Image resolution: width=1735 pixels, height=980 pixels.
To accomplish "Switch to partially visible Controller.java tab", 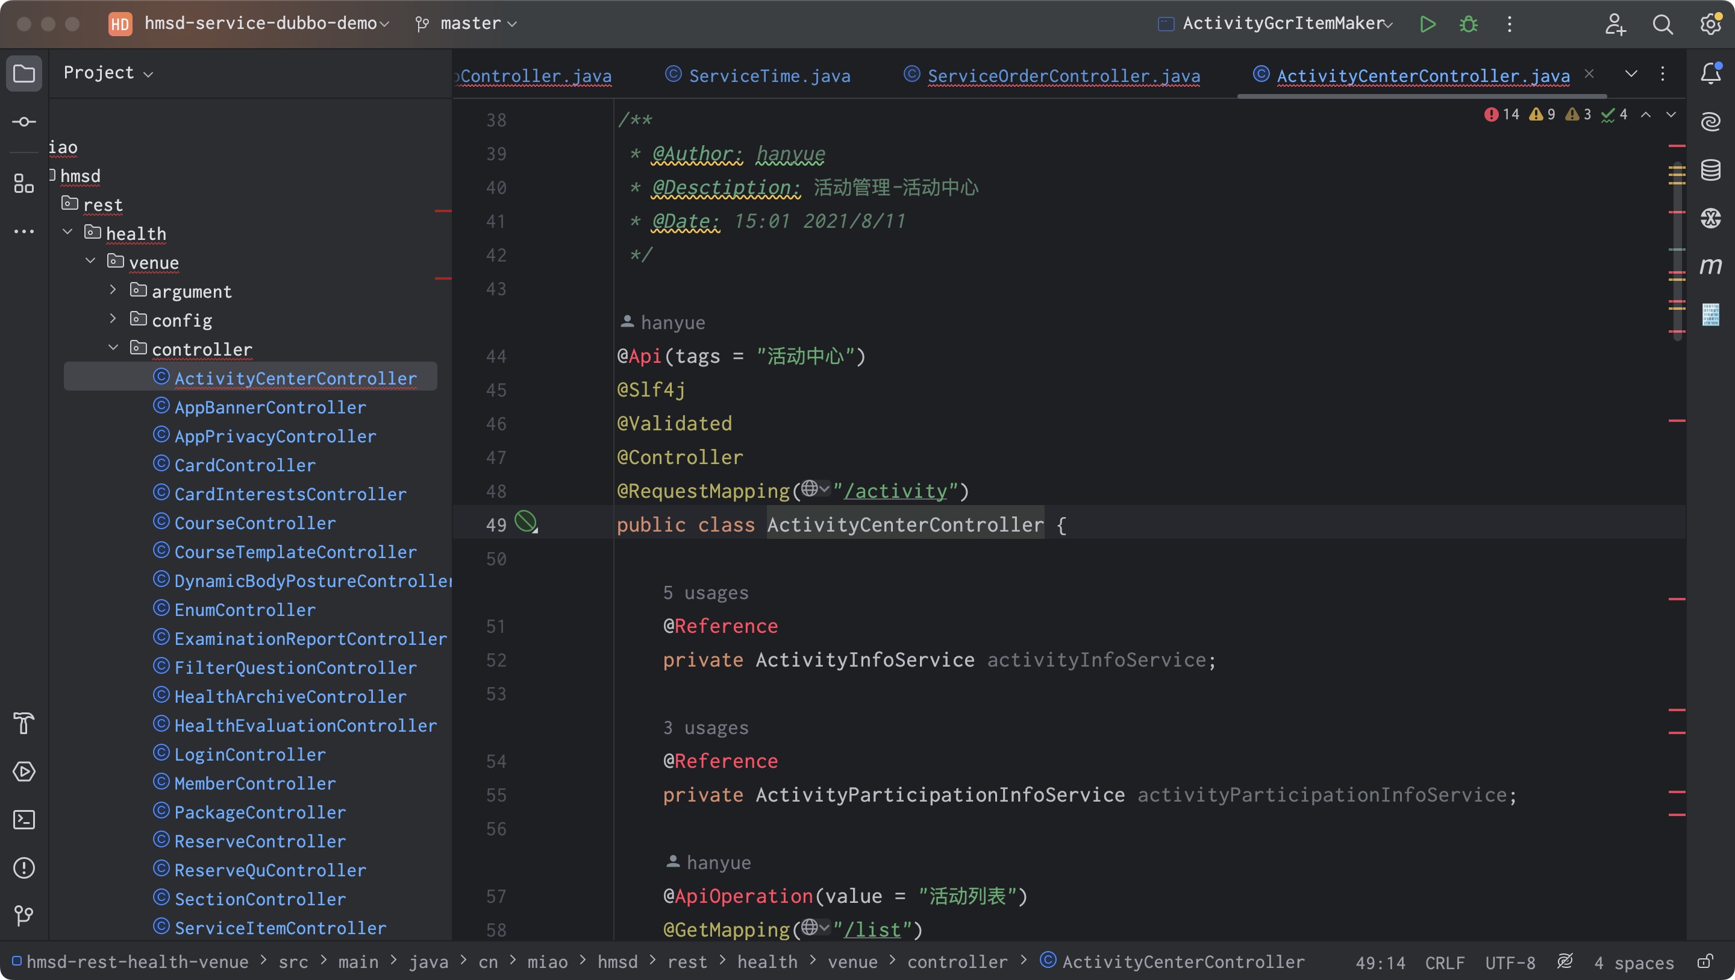I will tap(534, 75).
